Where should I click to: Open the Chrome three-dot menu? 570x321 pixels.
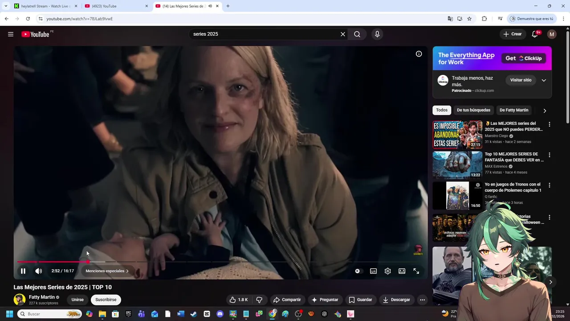tap(564, 19)
